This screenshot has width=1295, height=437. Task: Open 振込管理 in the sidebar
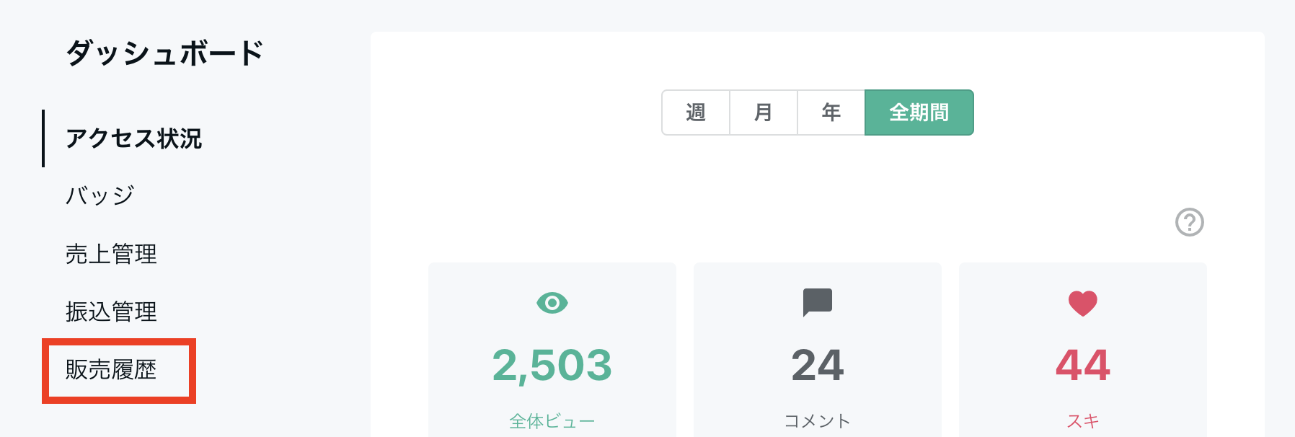[x=111, y=312]
